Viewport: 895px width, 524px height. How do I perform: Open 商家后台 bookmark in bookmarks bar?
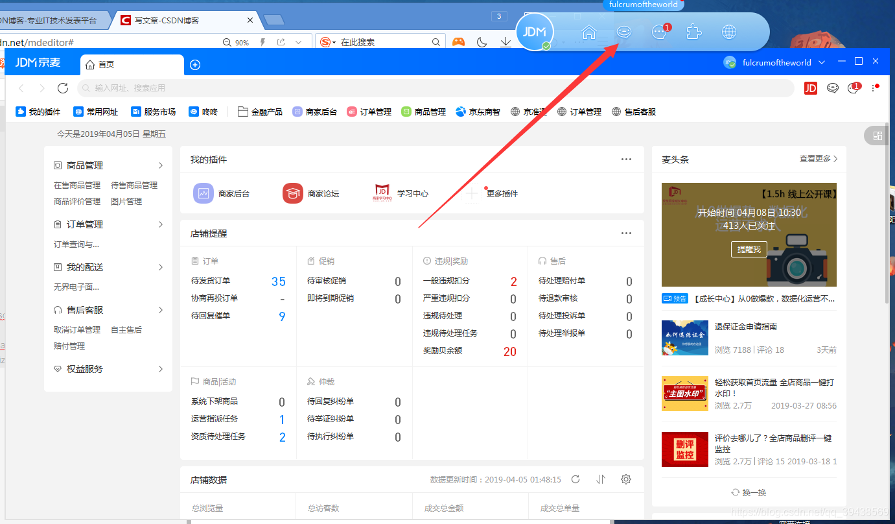315,112
